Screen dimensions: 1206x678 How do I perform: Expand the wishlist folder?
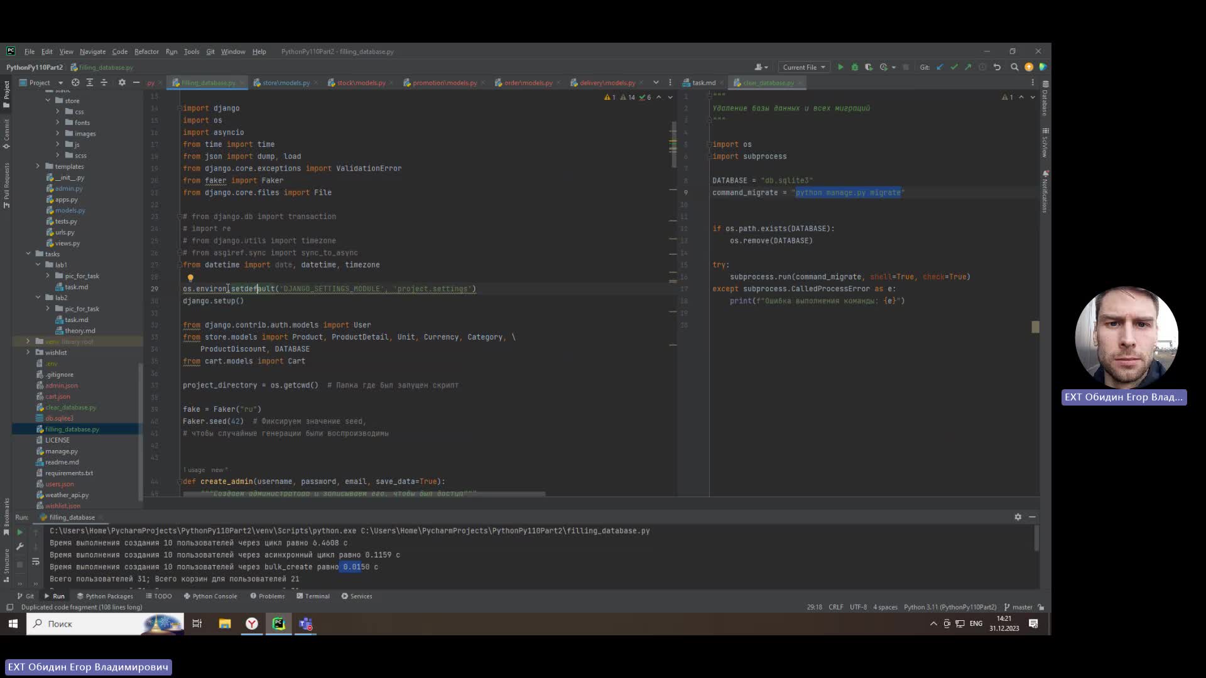tap(28, 352)
